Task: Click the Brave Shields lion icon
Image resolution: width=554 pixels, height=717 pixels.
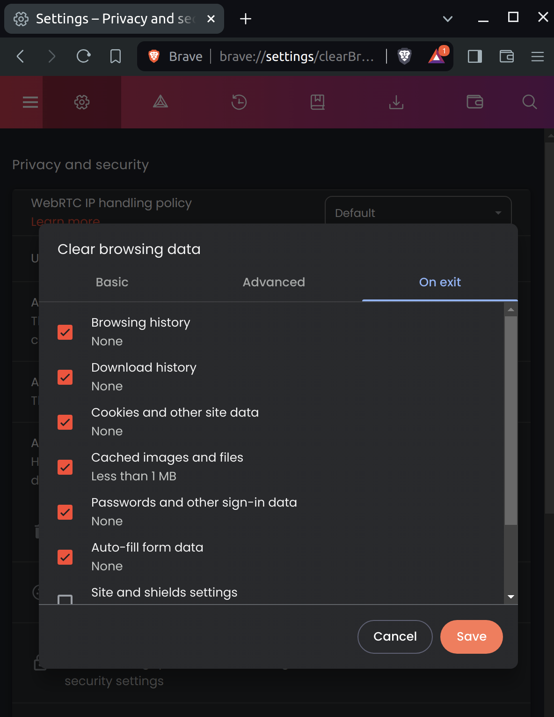Action: pyautogui.click(x=404, y=56)
